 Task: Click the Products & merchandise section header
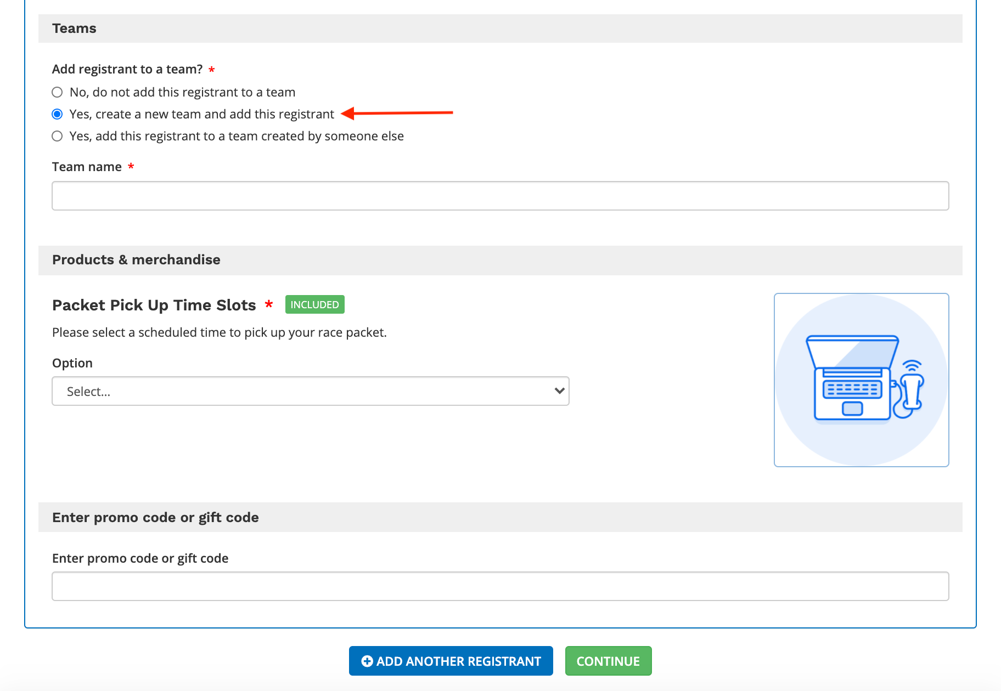pyautogui.click(x=136, y=260)
